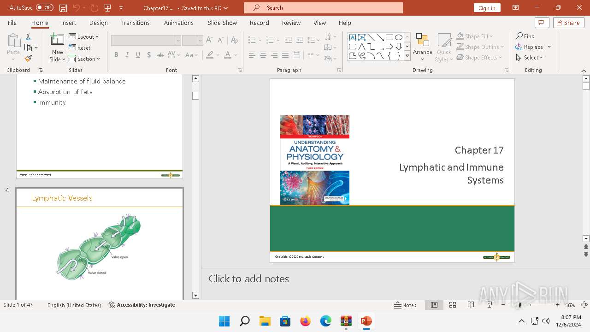This screenshot has height=332, width=590.
Task: Switch to Slide Sorter view icon
Action: 453,305
